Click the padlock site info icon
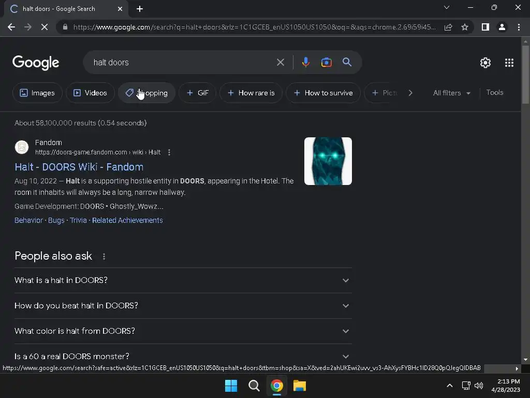The width and height of the screenshot is (530, 398). tap(65, 27)
